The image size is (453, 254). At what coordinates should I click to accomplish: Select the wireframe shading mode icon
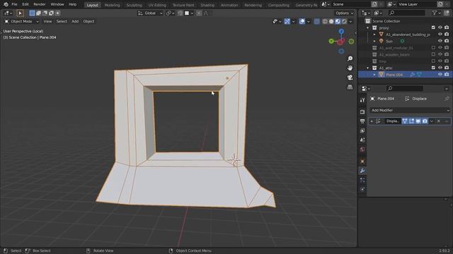pos(325,21)
